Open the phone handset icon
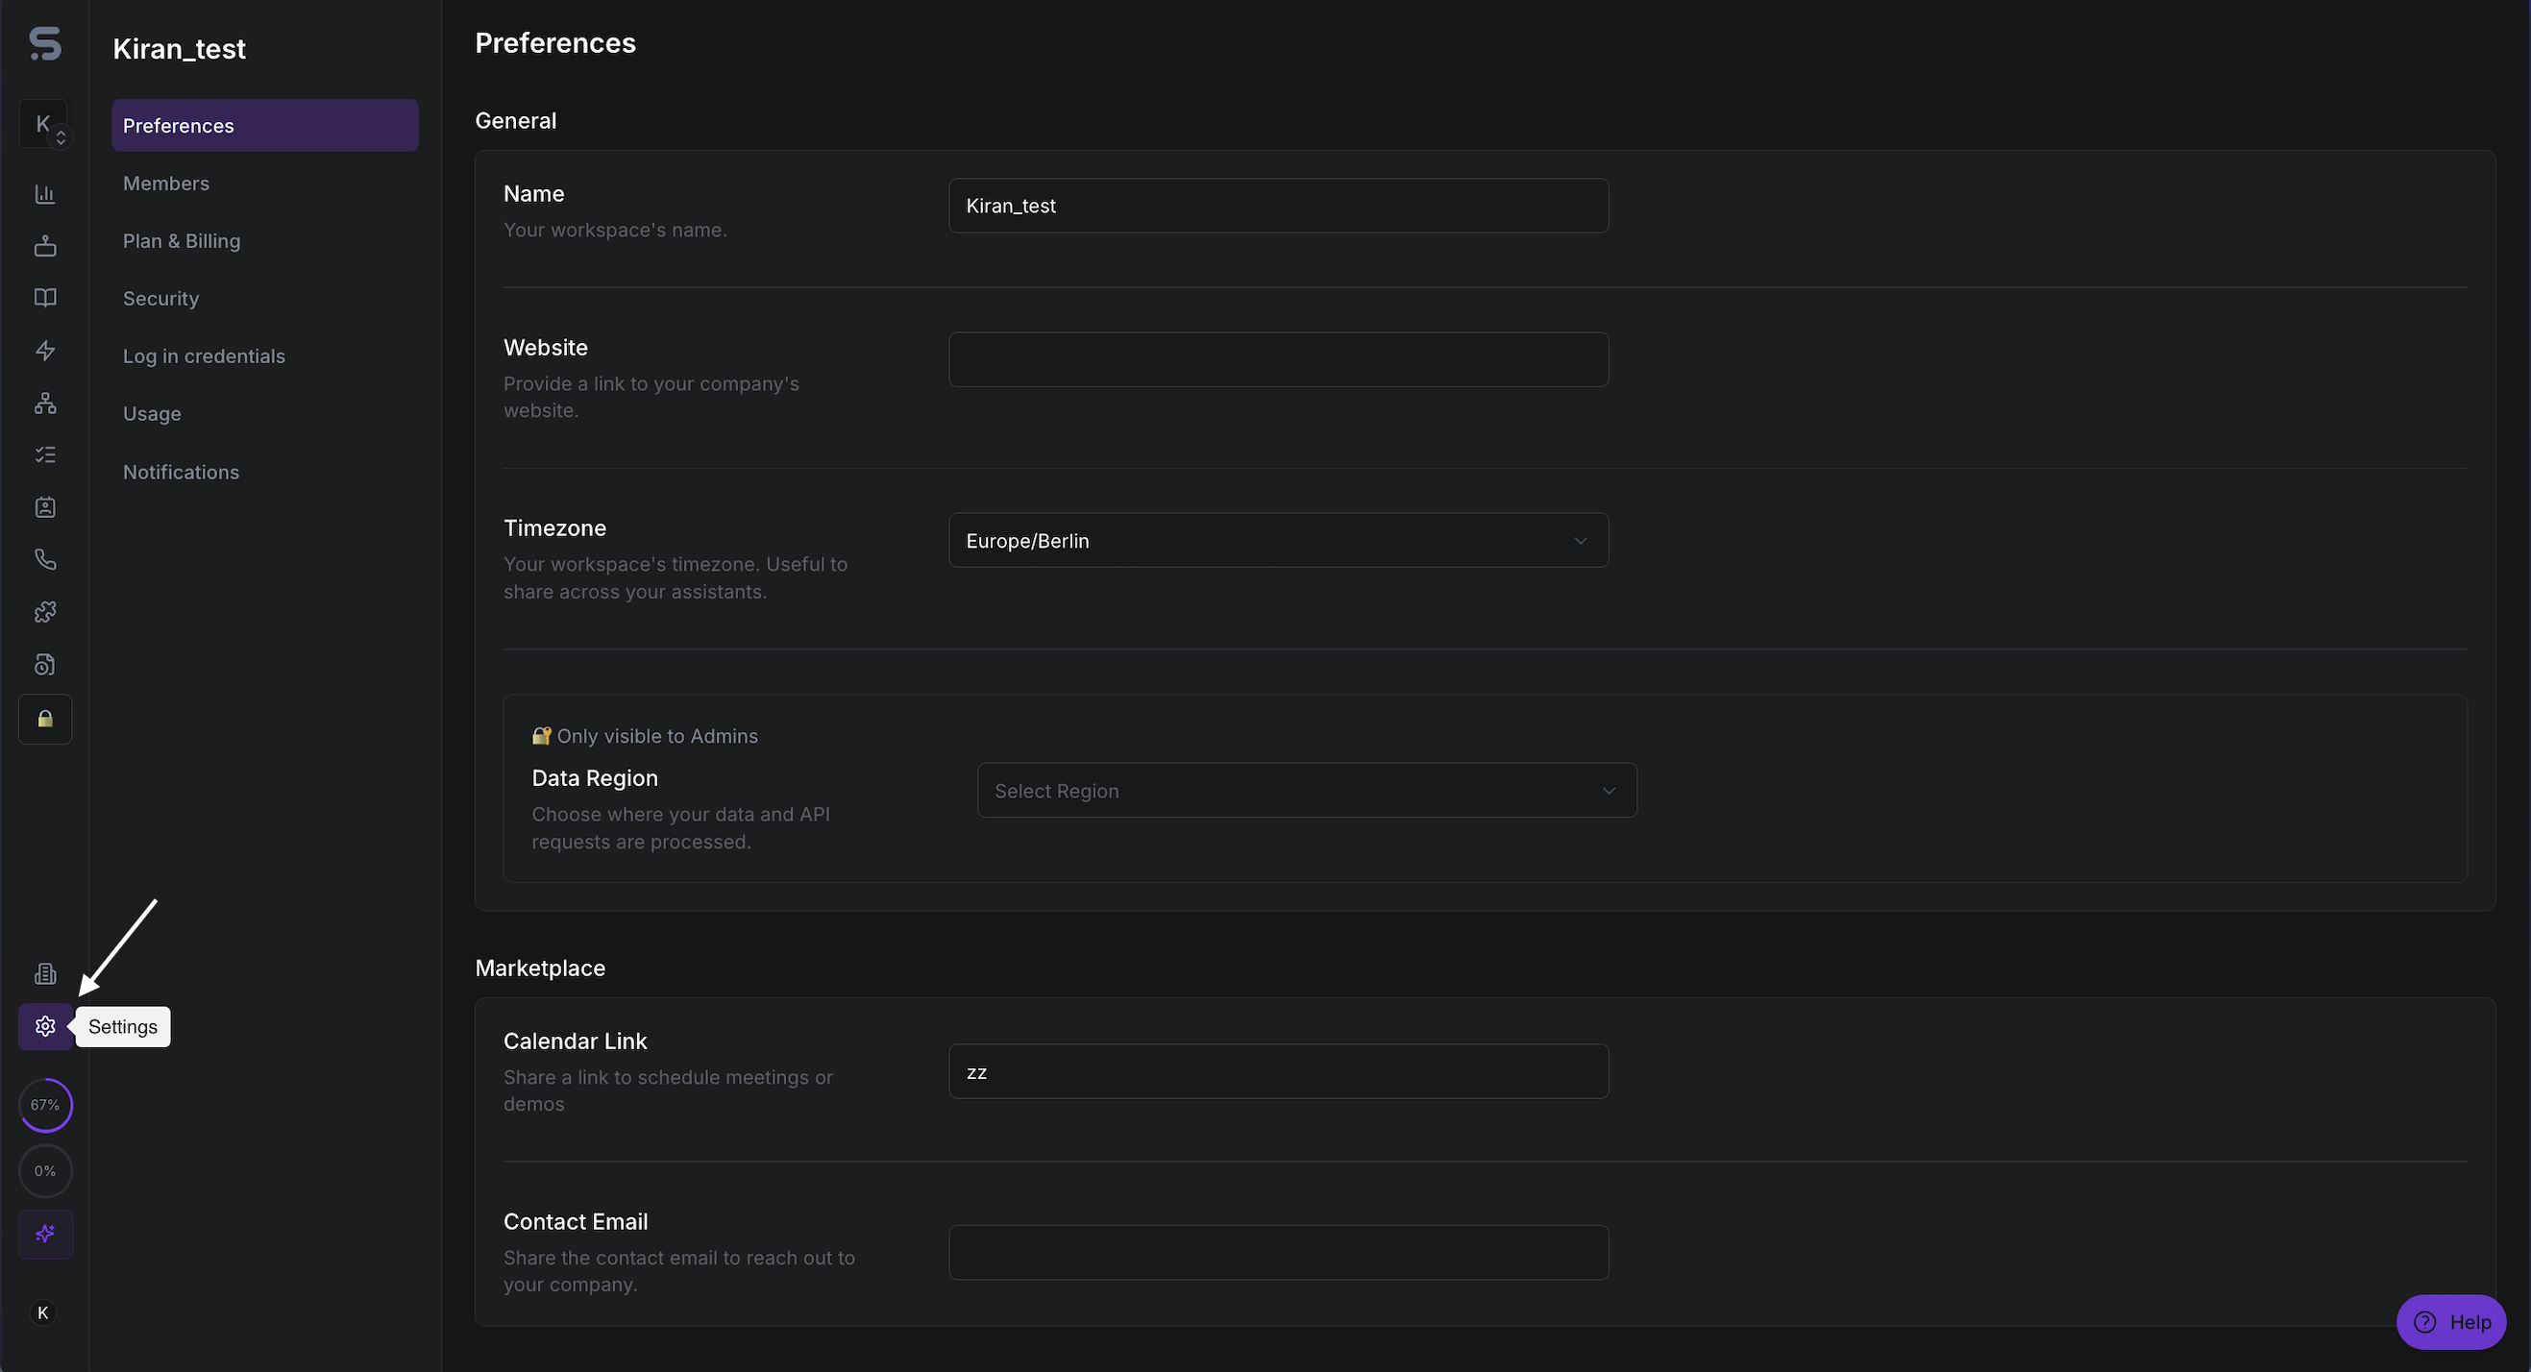 point(45,560)
